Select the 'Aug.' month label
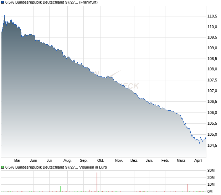 click(67, 161)
